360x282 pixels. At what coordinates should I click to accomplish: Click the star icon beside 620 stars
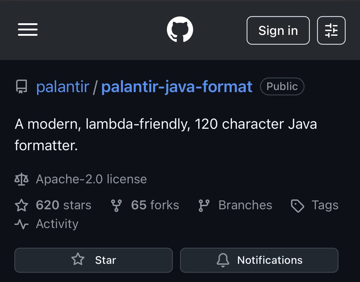click(x=21, y=205)
